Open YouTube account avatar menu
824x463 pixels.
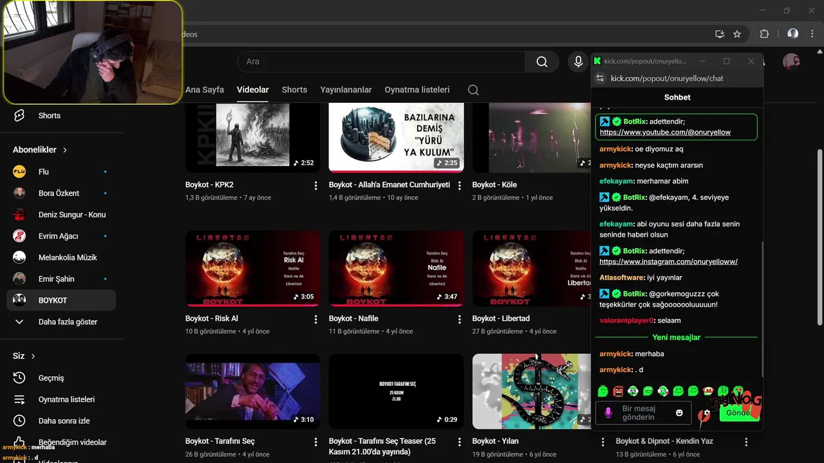tap(791, 62)
